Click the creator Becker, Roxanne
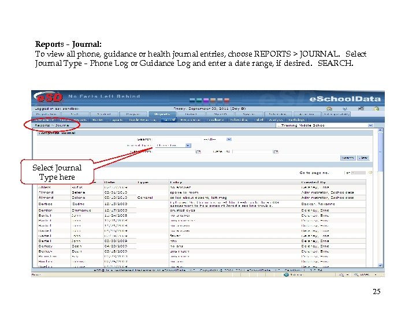The height and width of the screenshot is (312, 416). click(318, 204)
